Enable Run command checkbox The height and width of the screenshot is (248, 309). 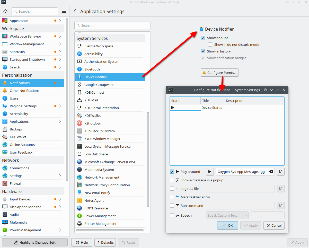[172, 206]
